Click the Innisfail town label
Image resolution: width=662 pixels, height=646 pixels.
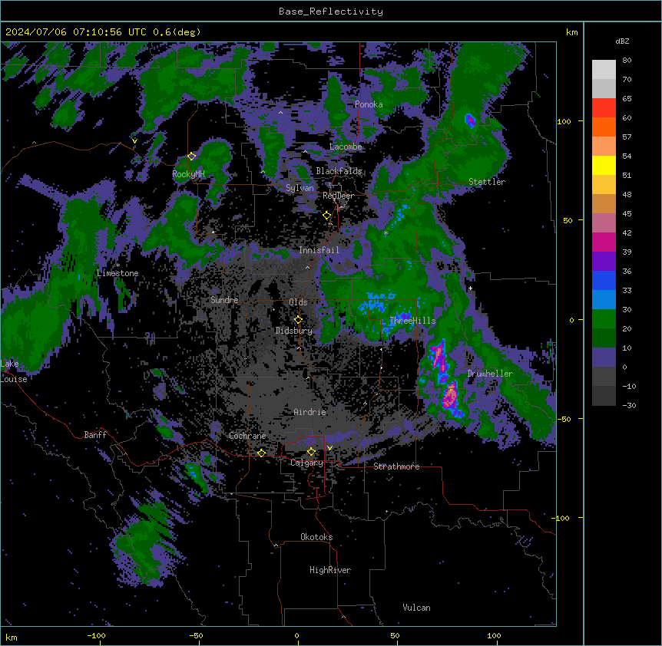click(319, 250)
